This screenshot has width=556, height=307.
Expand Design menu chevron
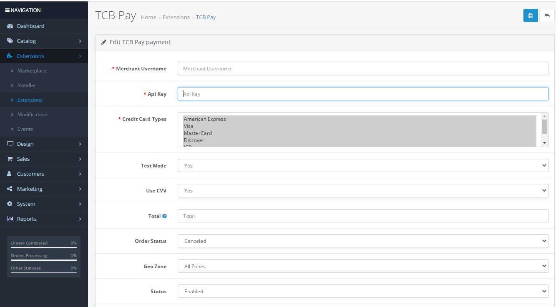[80, 144]
